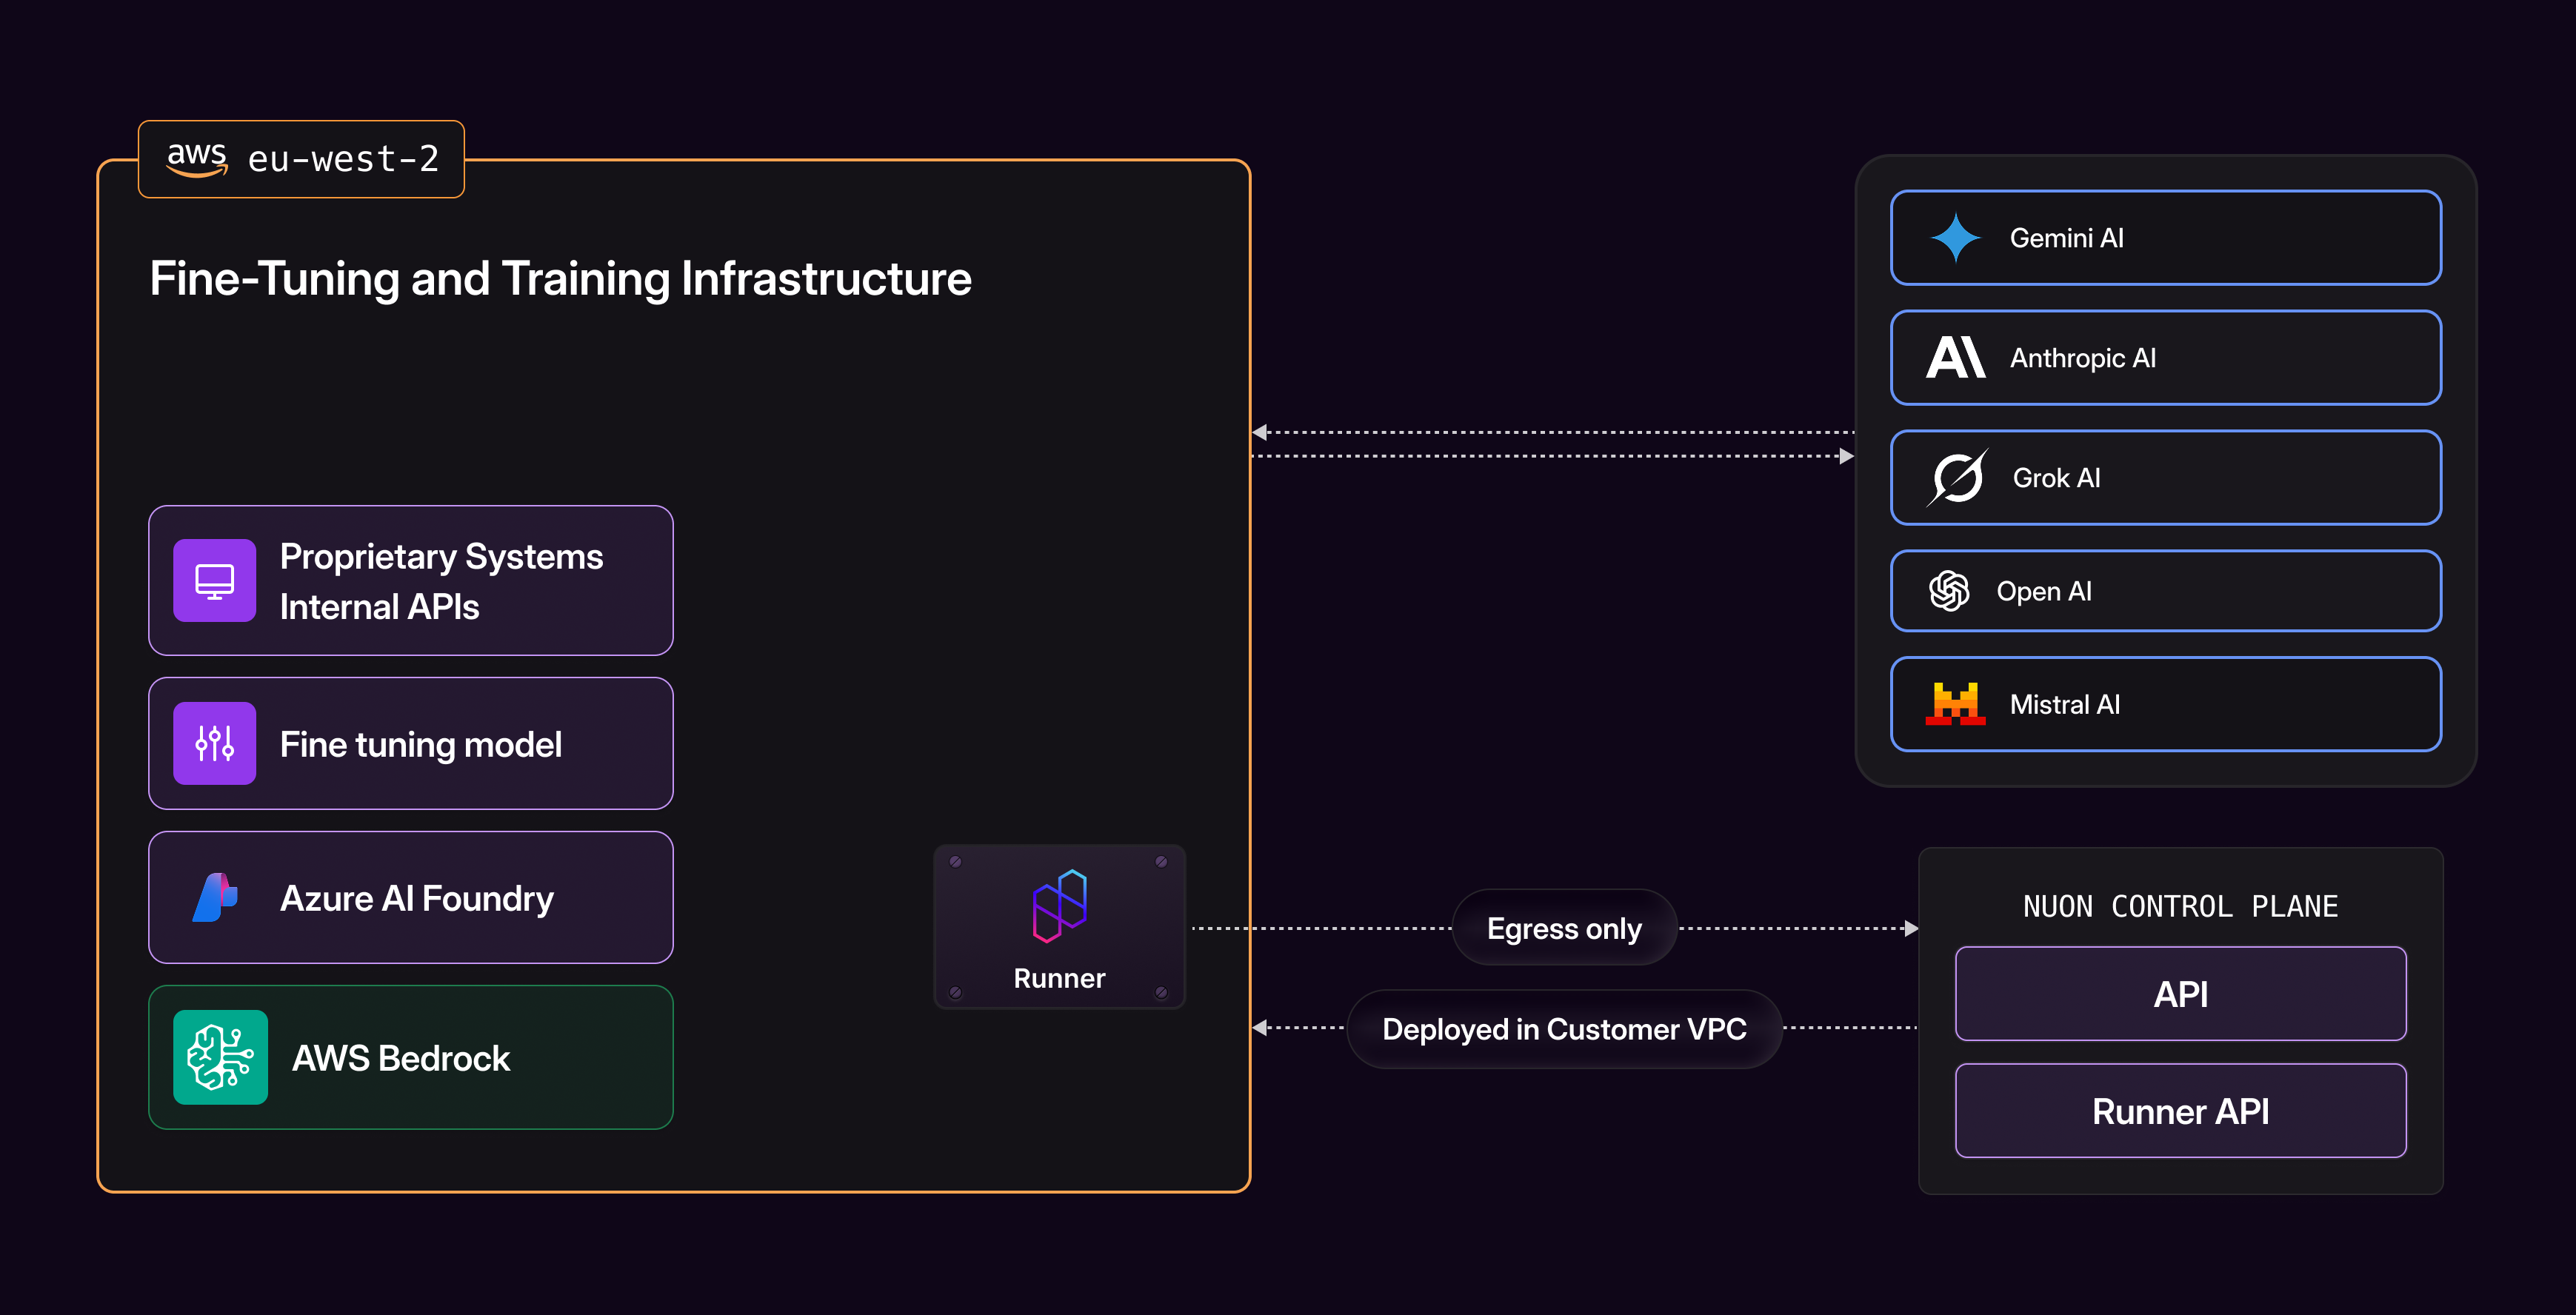Select the Runner API box
The width and height of the screenshot is (2576, 1315).
click(x=2180, y=1111)
